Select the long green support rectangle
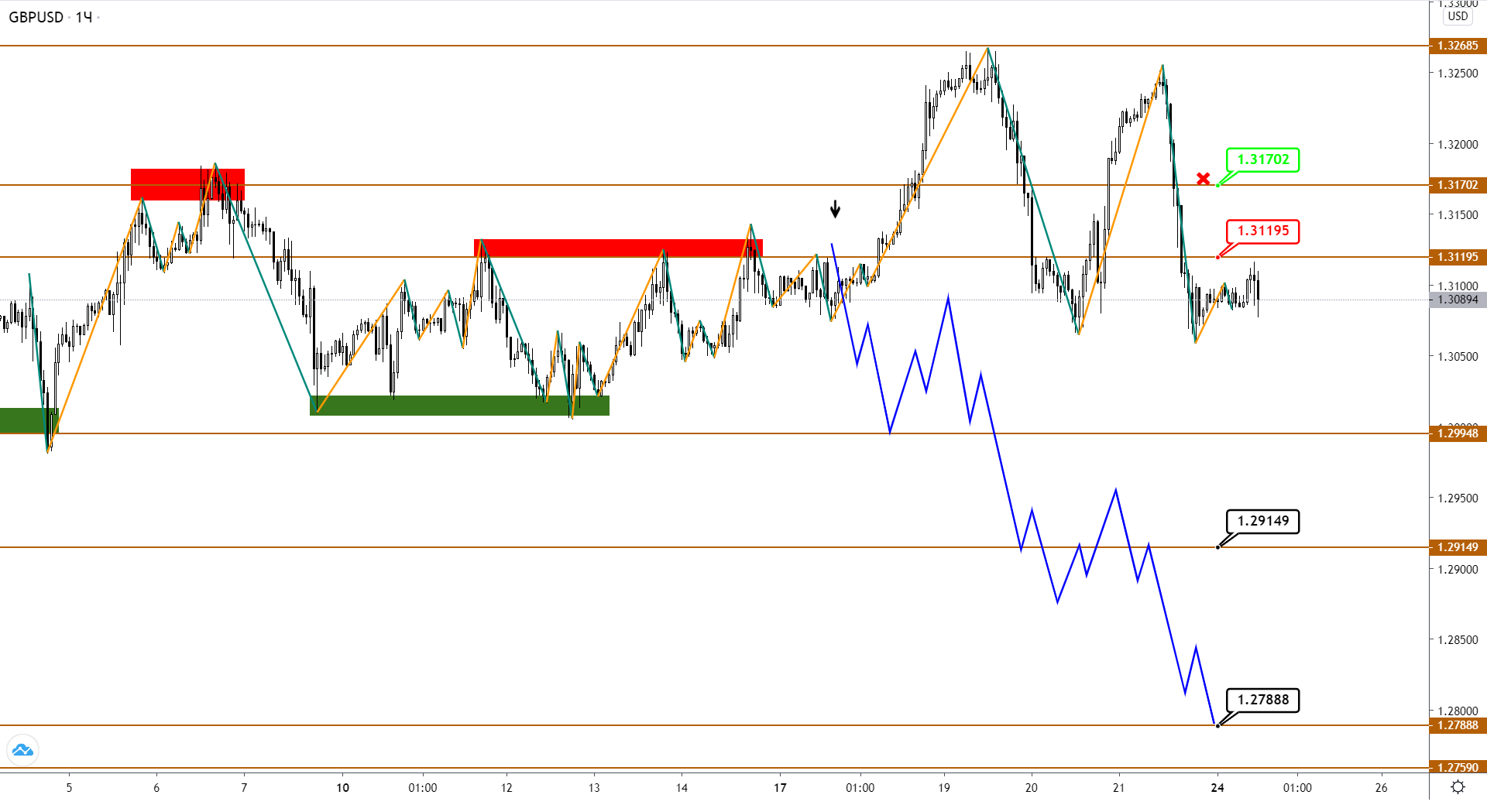Viewport: 1487px width, 805px height. (459, 406)
